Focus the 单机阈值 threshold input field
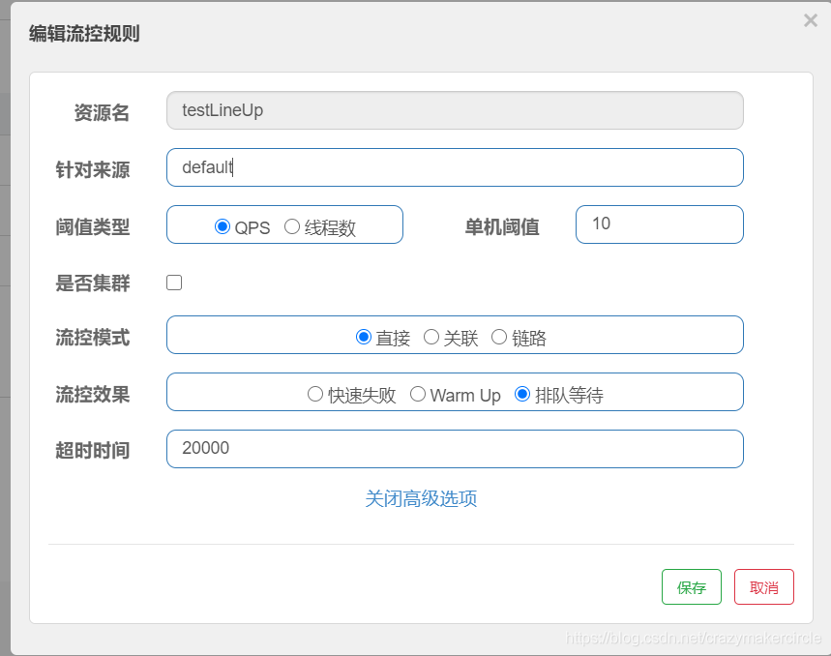This screenshot has height=656, width=831. [659, 224]
